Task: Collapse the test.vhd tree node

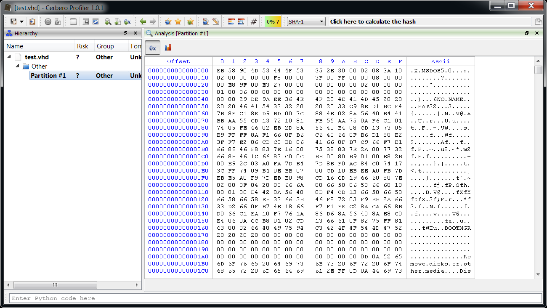Action: 9,57
